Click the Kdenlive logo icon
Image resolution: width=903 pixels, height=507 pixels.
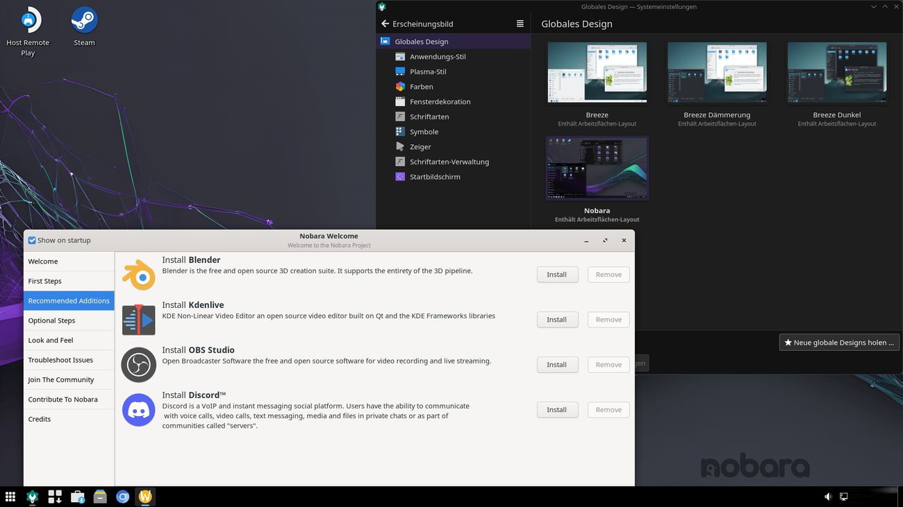point(139,320)
